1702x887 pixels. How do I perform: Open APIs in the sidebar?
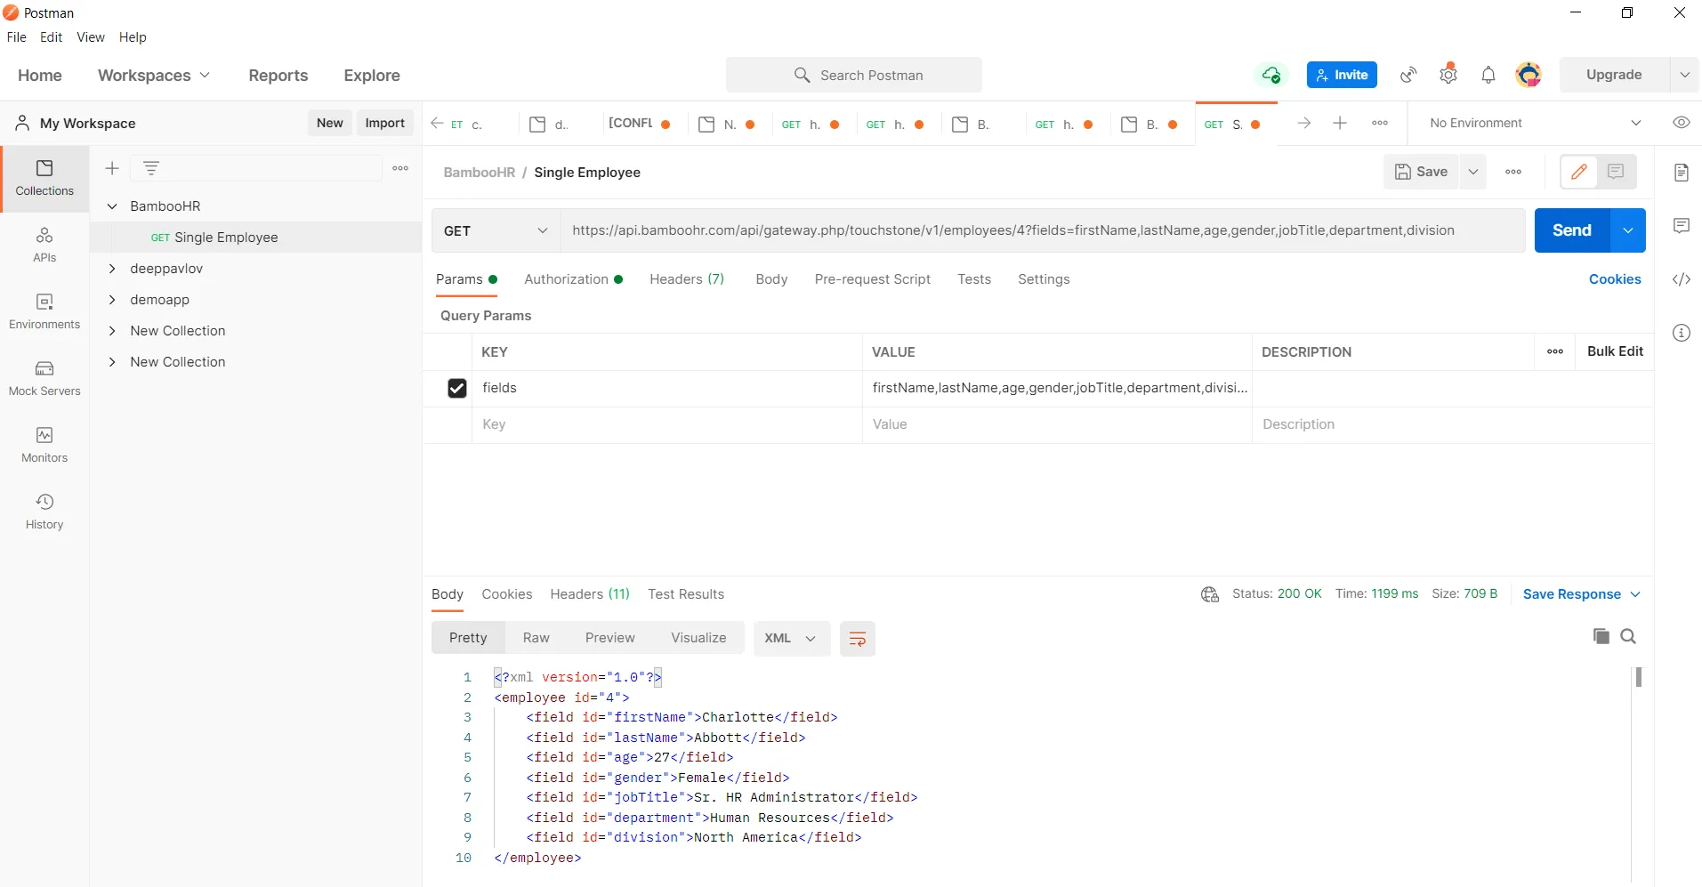coord(44,245)
